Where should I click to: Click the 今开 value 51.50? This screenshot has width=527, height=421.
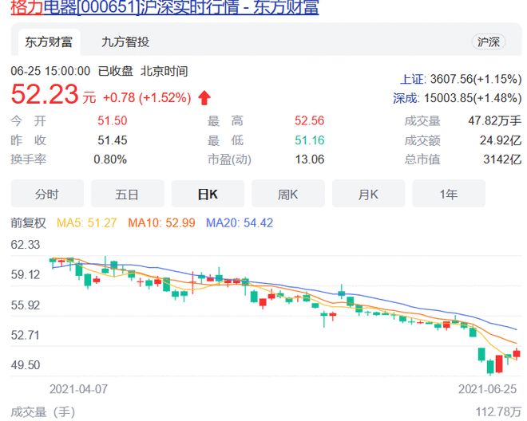tap(113, 121)
